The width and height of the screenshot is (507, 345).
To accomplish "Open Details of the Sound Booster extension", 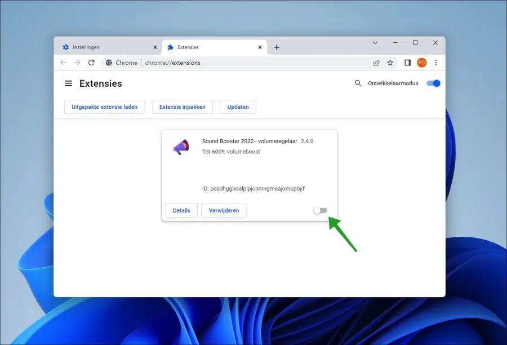I will tap(181, 210).
